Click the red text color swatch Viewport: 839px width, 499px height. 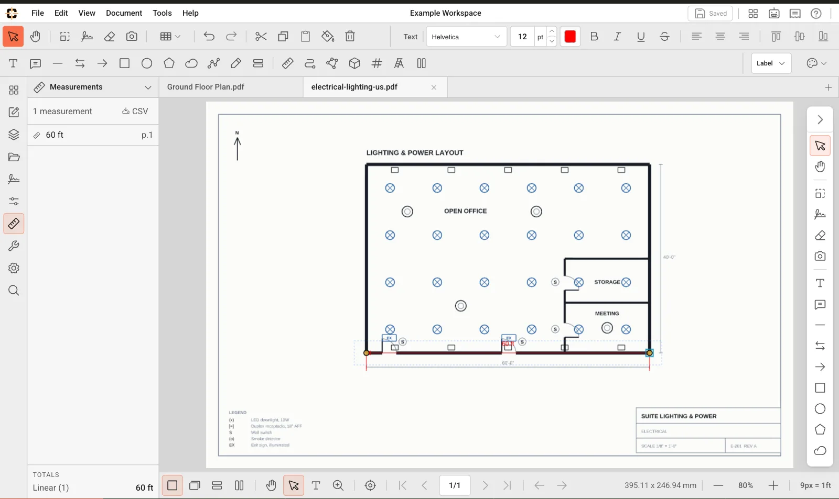pyautogui.click(x=570, y=37)
